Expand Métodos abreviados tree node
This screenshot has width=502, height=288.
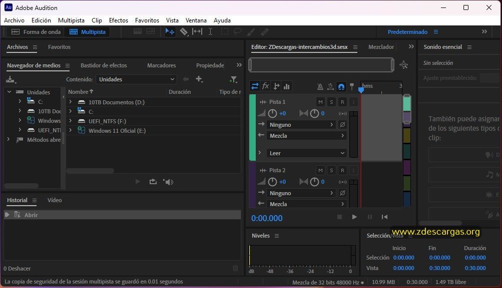tap(9, 140)
